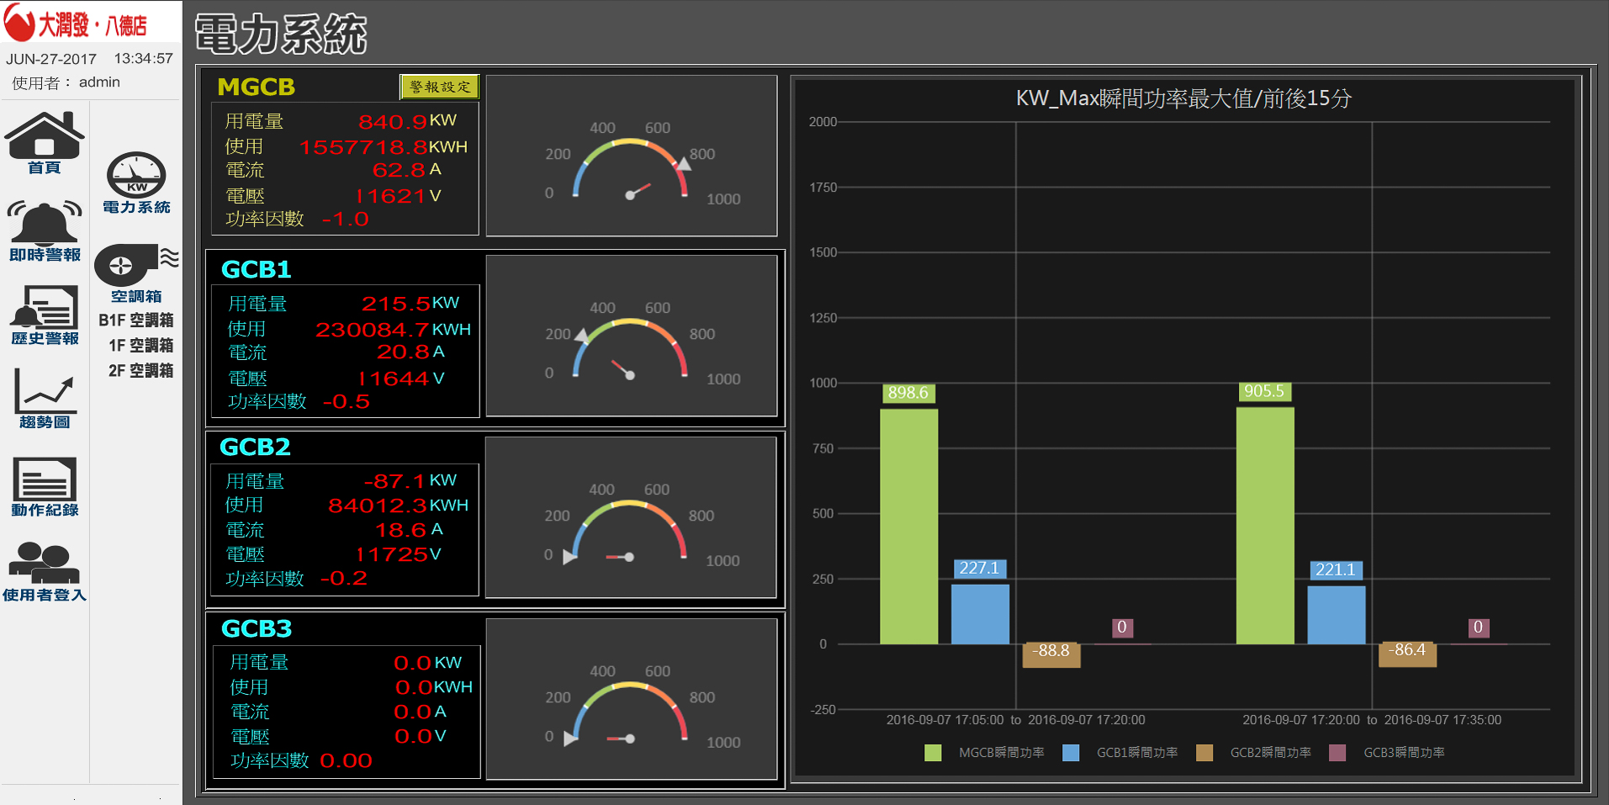This screenshot has height=805, width=1609.
Task: Open the 趨勢圖 trend chart icon
Action: tap(45, 389)
